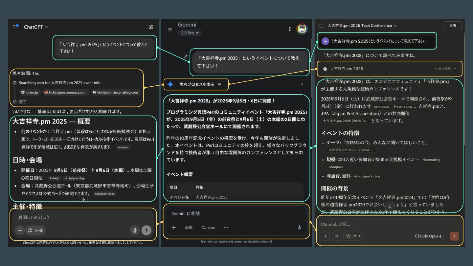Viewport: 473px width, 266px height.
Task: Open the ChatGPT model selector dropdown
Action: 36,27
